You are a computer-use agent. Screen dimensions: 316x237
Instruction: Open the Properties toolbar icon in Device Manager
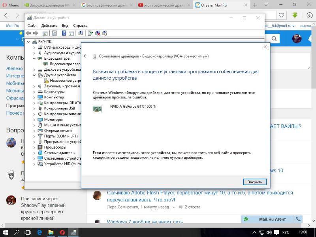(x=55, y=33)
